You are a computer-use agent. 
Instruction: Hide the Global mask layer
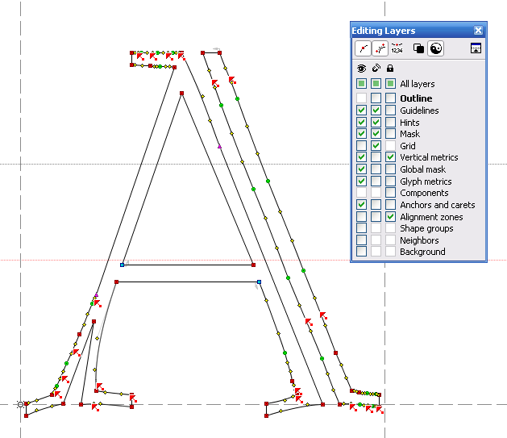[361, 169]
